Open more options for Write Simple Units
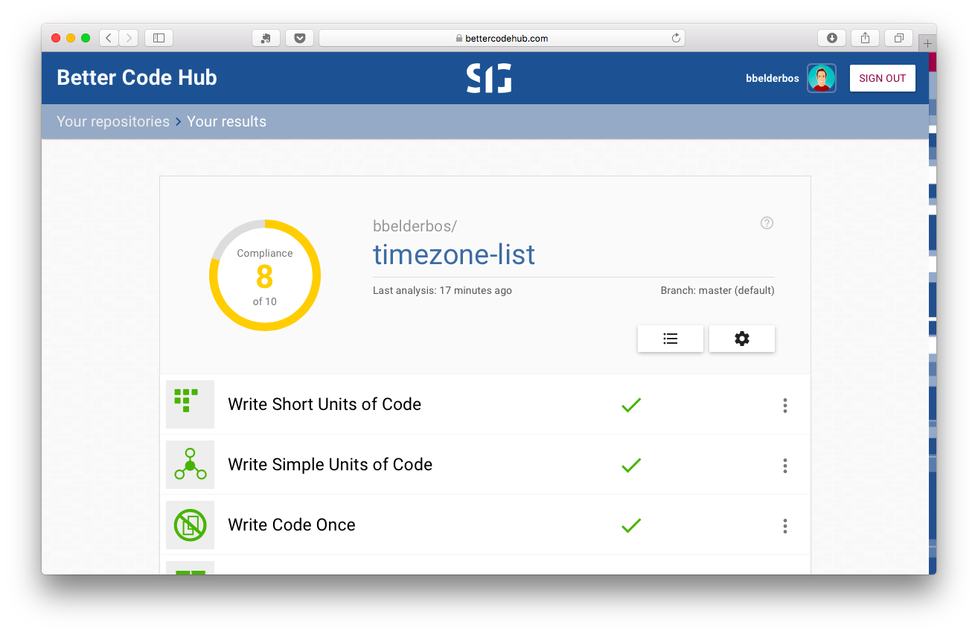 pyautogui.click(x=784, y=466)
